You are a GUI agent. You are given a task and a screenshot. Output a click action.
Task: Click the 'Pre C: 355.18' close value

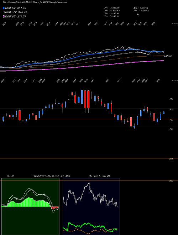pyautogui.click(x=112, y=16)
